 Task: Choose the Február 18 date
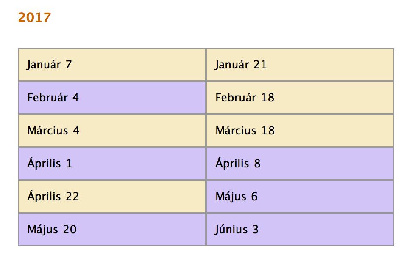click(x=300, y=98)
